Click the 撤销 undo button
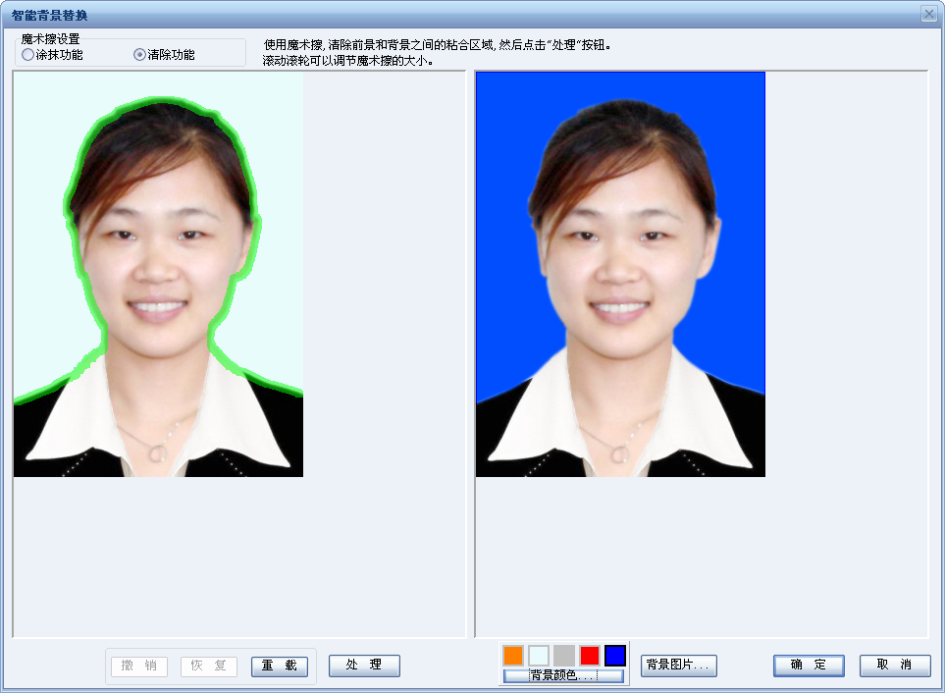 point(139,666)
